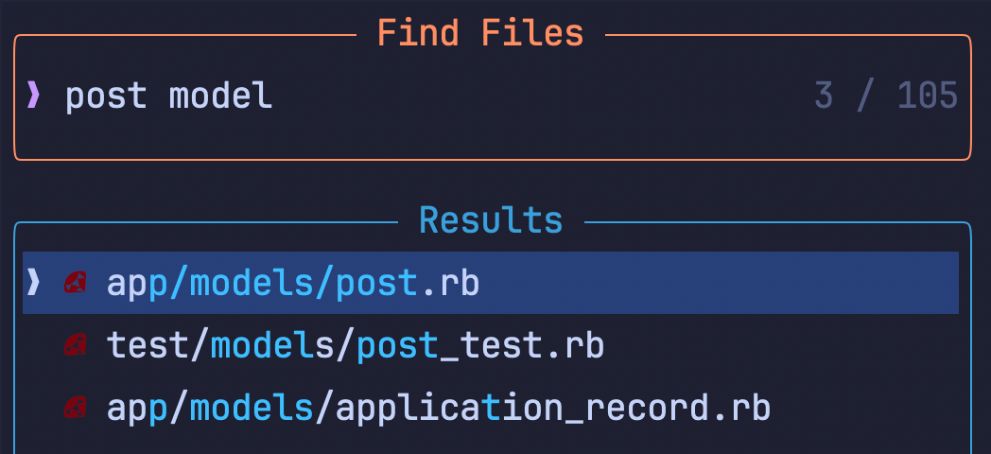The height and width of the screenshot is (454, 991).
Task: Click the '105' total file count
Action: click(928, 96)
